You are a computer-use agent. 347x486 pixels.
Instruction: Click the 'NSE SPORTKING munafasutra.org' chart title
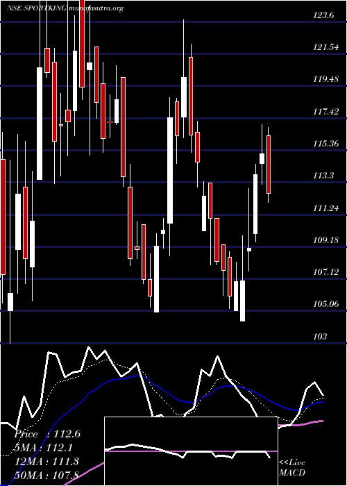click(65, 8)
